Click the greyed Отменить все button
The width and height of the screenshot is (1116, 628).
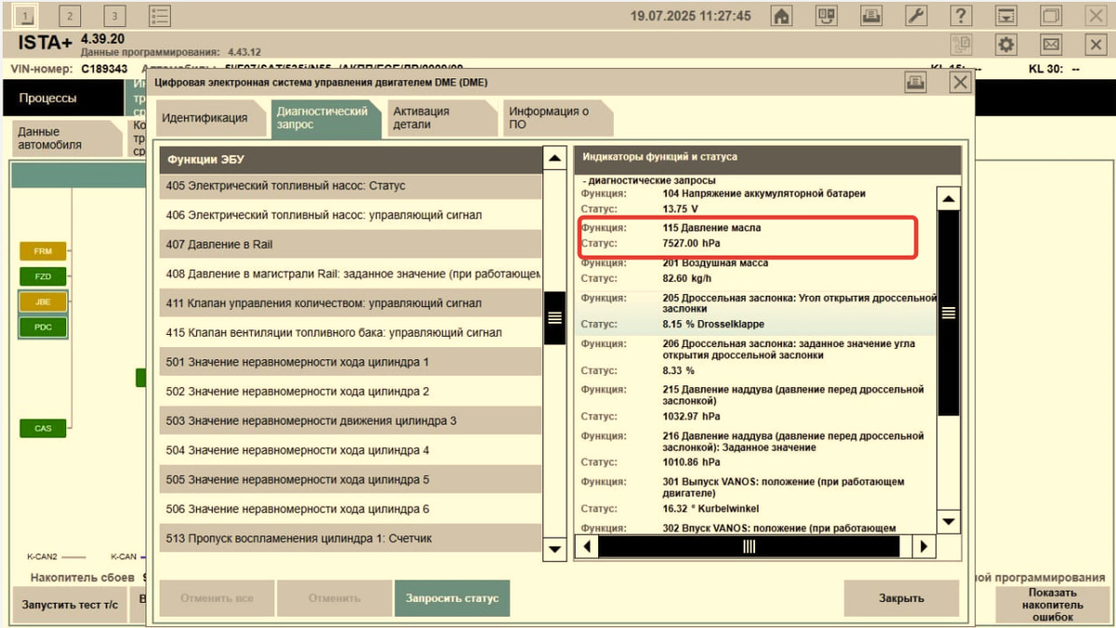217,598
